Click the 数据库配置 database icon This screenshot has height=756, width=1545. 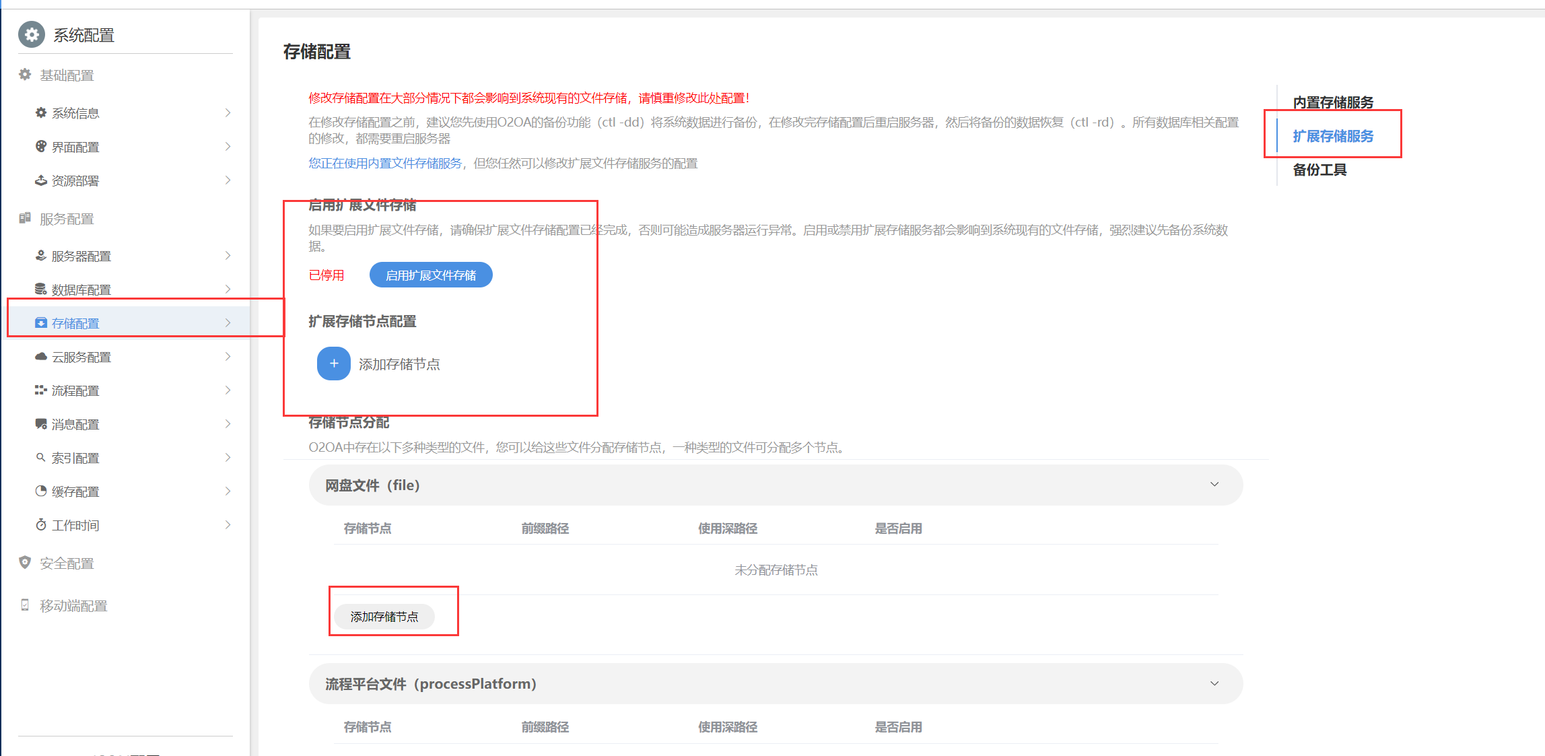[41, 289]
